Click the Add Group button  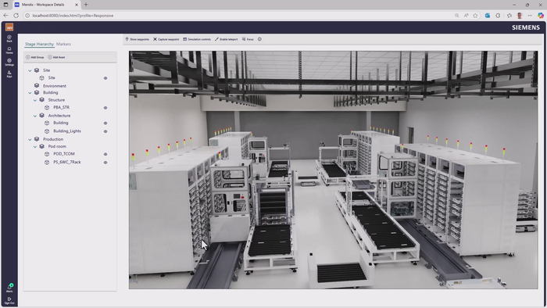point(35,57)
